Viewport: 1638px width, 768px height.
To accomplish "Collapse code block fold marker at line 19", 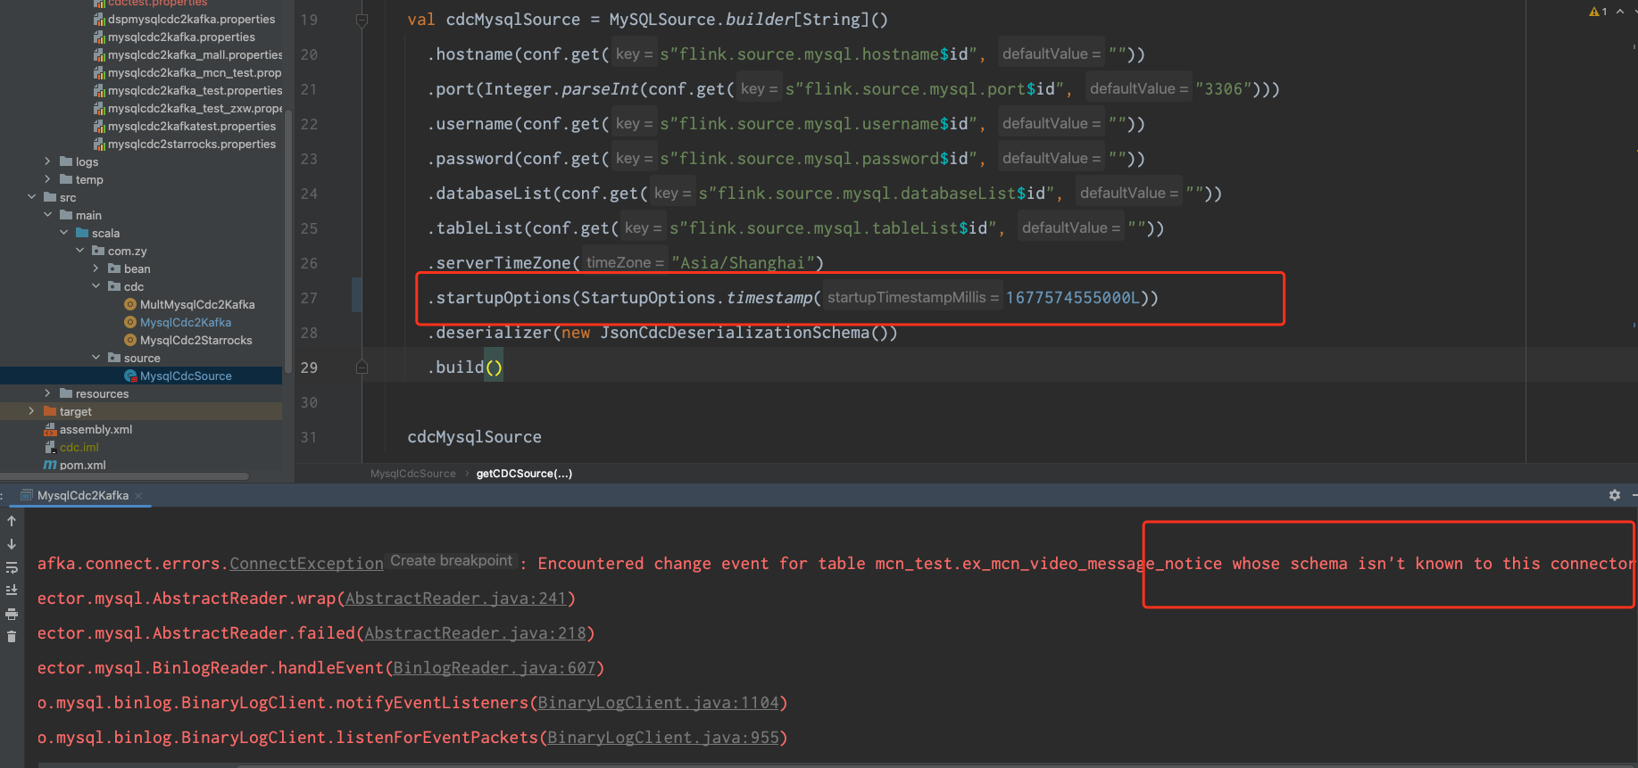I will pyautogui.click(x=362, y=20).
